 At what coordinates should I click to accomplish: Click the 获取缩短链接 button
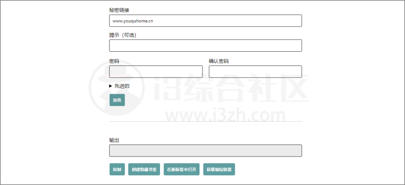(x=219, y=169)
